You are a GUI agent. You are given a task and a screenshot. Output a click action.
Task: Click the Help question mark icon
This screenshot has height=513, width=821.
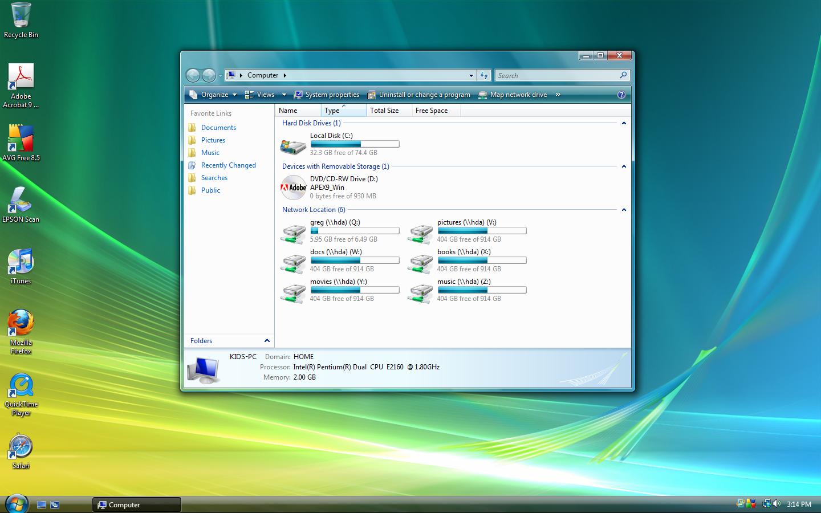pyautogui.click(x=621, y=95)
